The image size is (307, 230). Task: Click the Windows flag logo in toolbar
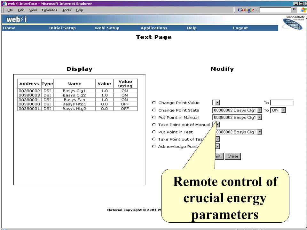[303, 10]
